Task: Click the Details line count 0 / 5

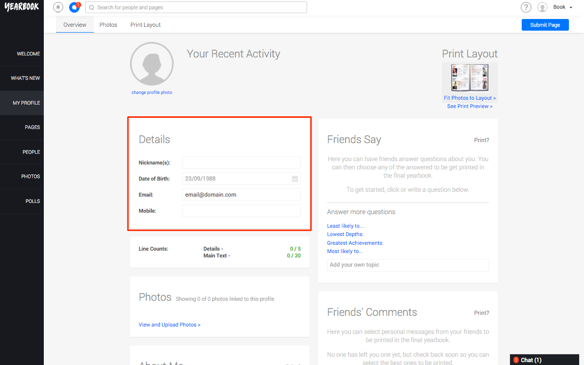Action: [x=295, y=249]
